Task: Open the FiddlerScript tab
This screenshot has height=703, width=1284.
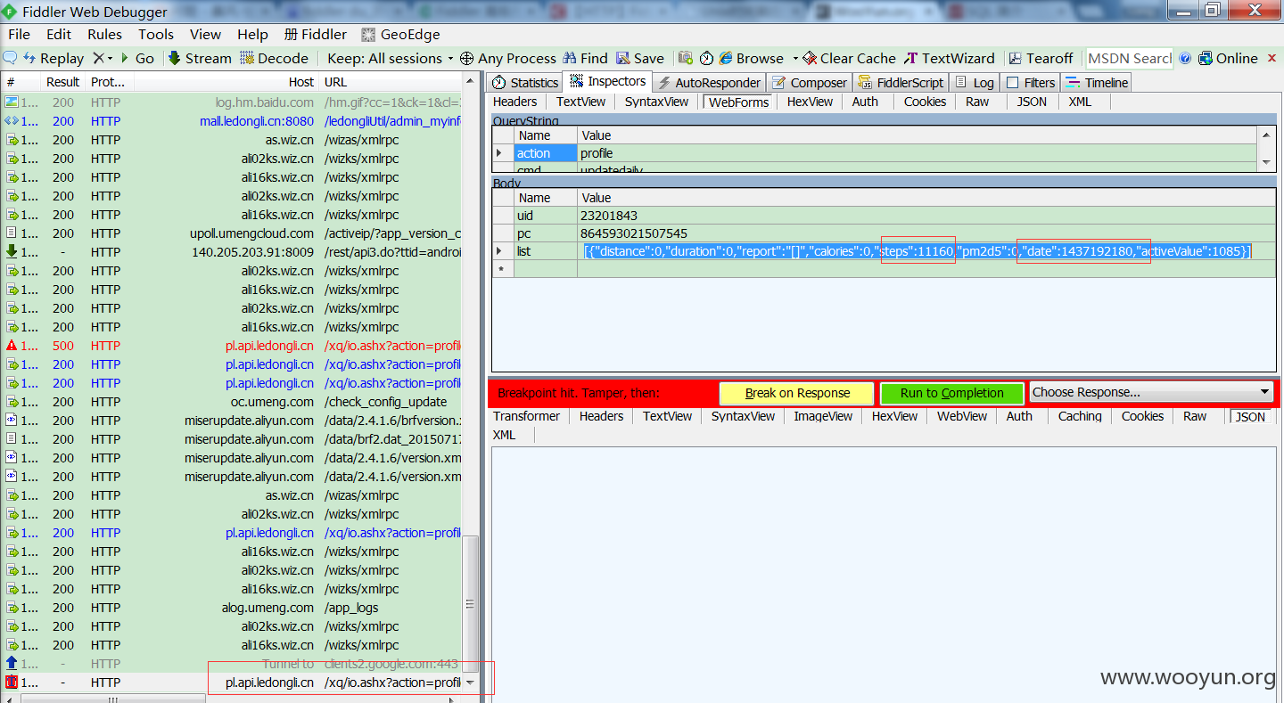Action: [901, 82]
